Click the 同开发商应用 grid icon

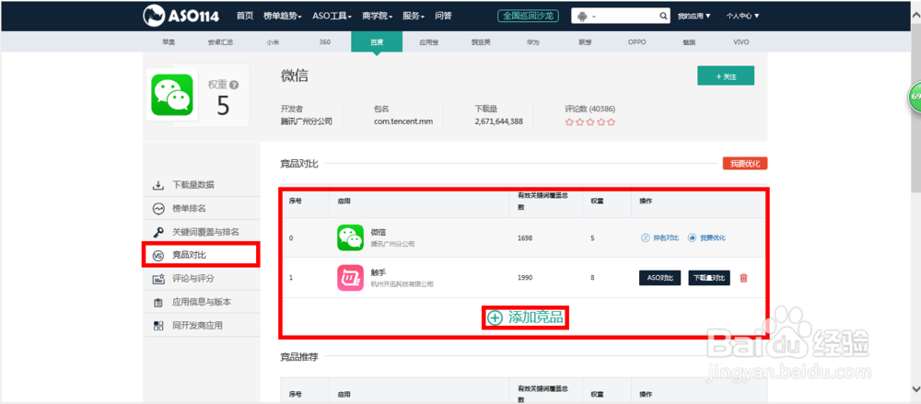pos(158,326)
